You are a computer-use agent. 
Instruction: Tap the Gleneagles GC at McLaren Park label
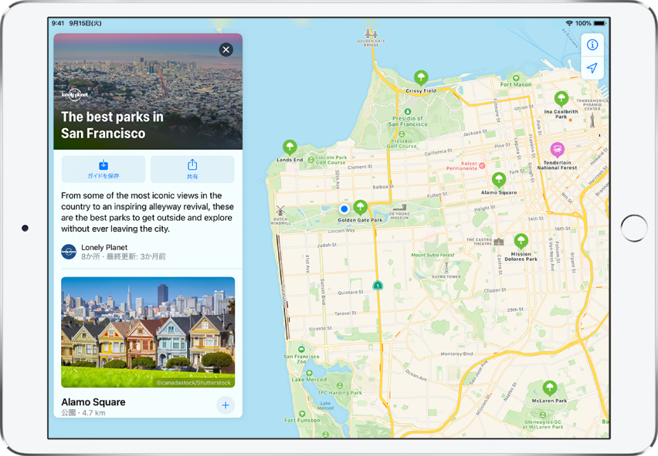(543, 424)
